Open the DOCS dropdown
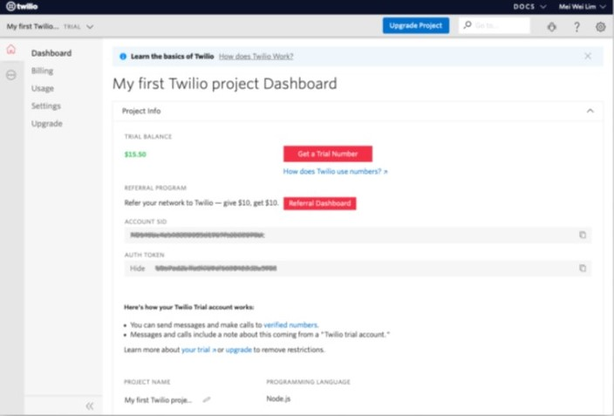The width and height of the screenshot is (614, 416). [529, 7]
